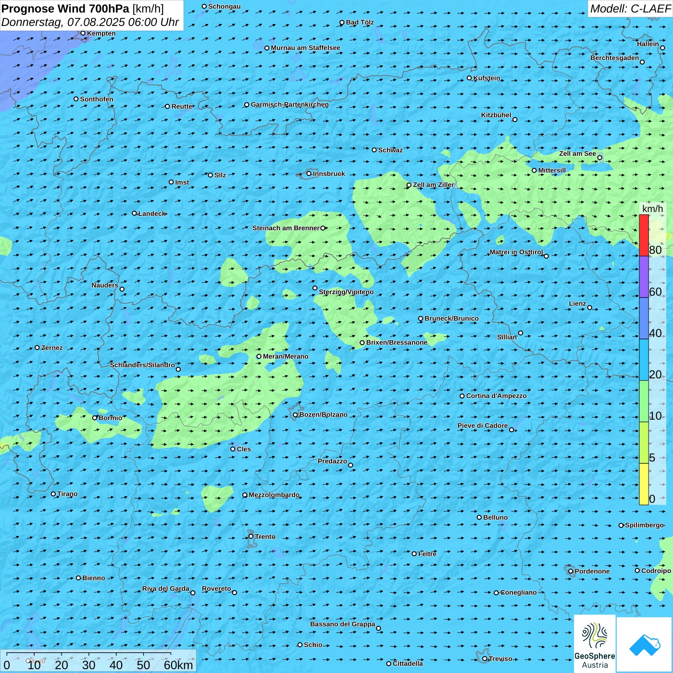
Task: Click the 'Bassano del Grappa' label
Action: click(342, 624)
